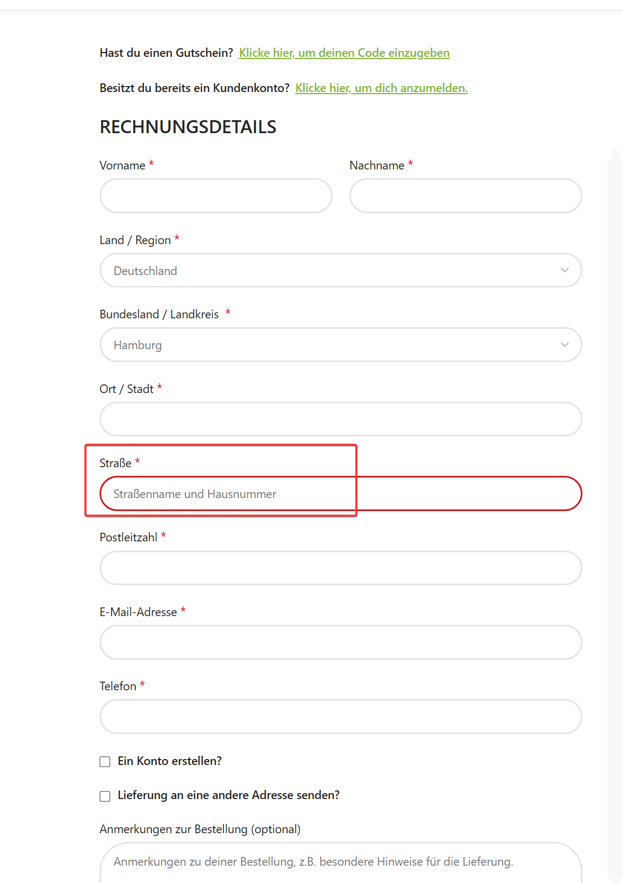The height and width of the screenshot is (883, 623).
Task: Click the chevron on Hamburg dropdown
Action: 565,345
